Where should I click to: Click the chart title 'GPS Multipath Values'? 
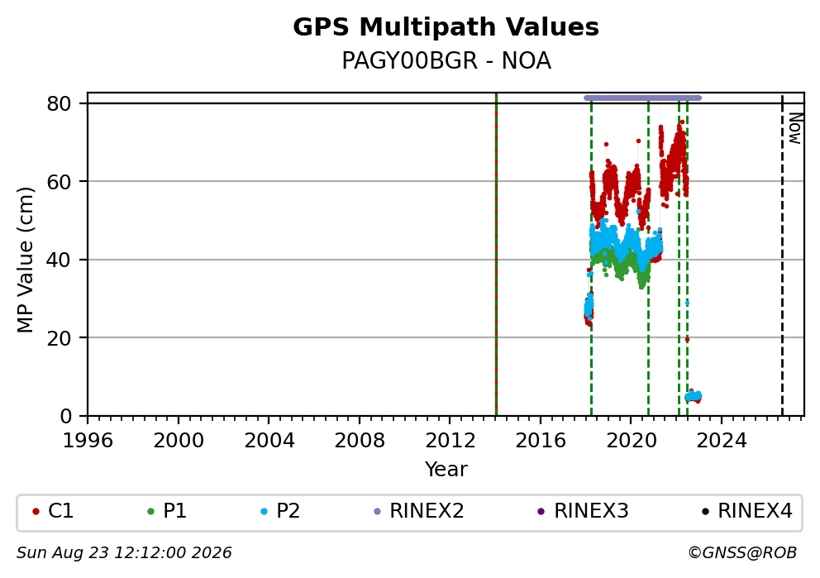point(446,27)
